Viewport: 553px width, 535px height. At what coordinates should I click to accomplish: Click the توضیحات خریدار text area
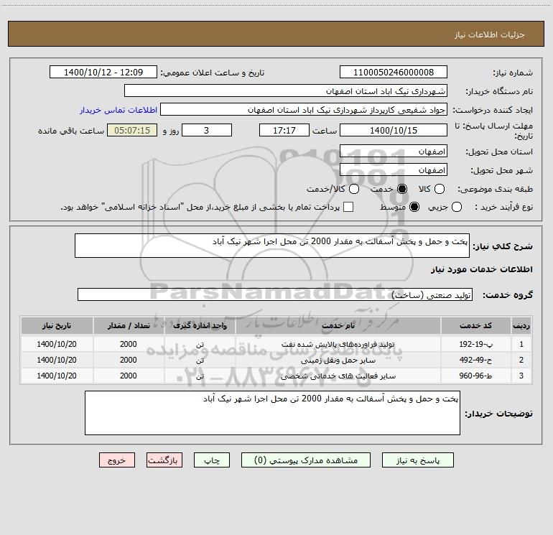coord(272,413)
